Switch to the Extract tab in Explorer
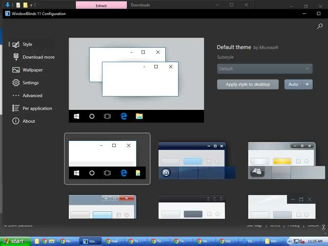 (x=101, y=5)
